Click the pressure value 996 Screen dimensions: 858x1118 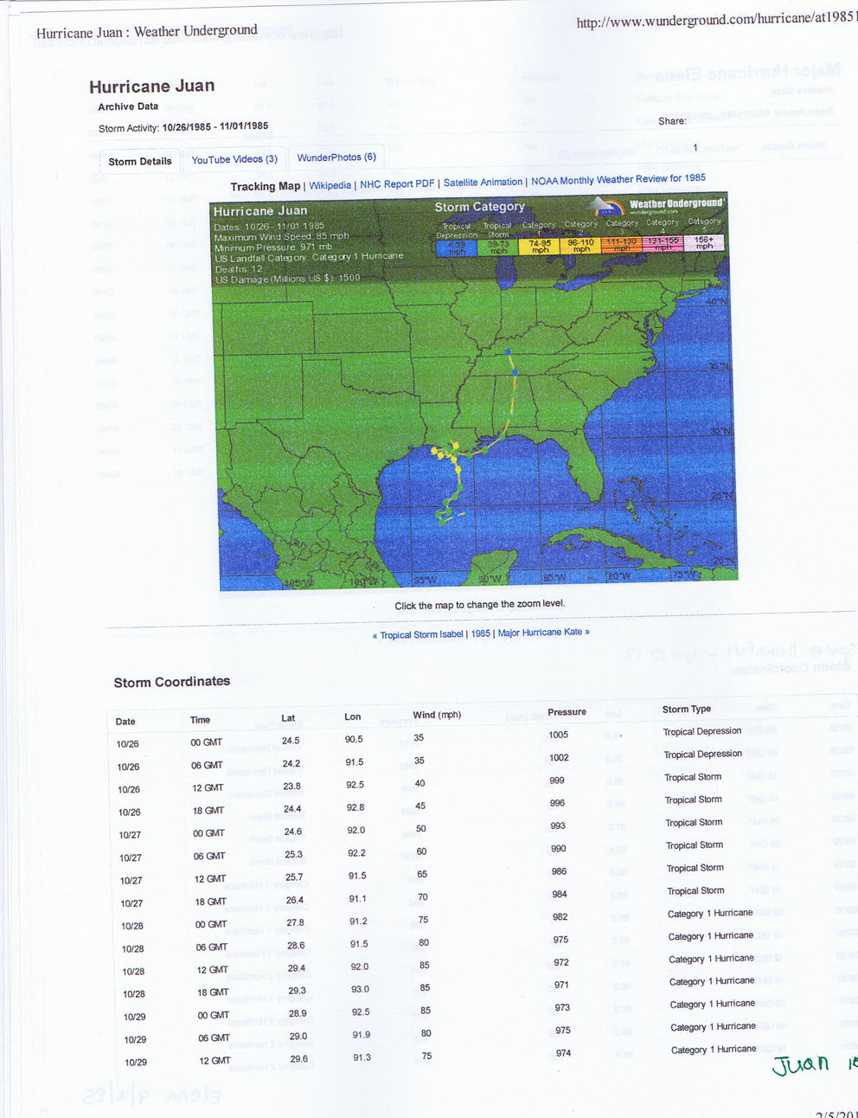[558, 803]
